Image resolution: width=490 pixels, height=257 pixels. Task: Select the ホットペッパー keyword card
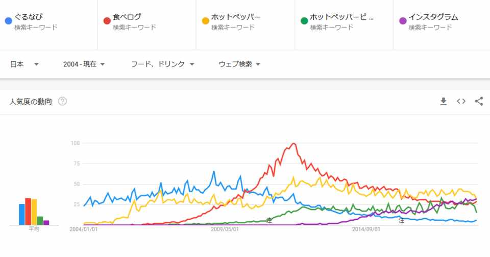click(236, 17)
